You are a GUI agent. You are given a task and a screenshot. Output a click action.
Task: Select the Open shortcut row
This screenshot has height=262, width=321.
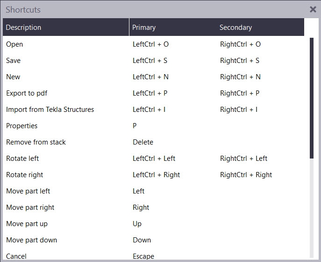coord(14,44)
